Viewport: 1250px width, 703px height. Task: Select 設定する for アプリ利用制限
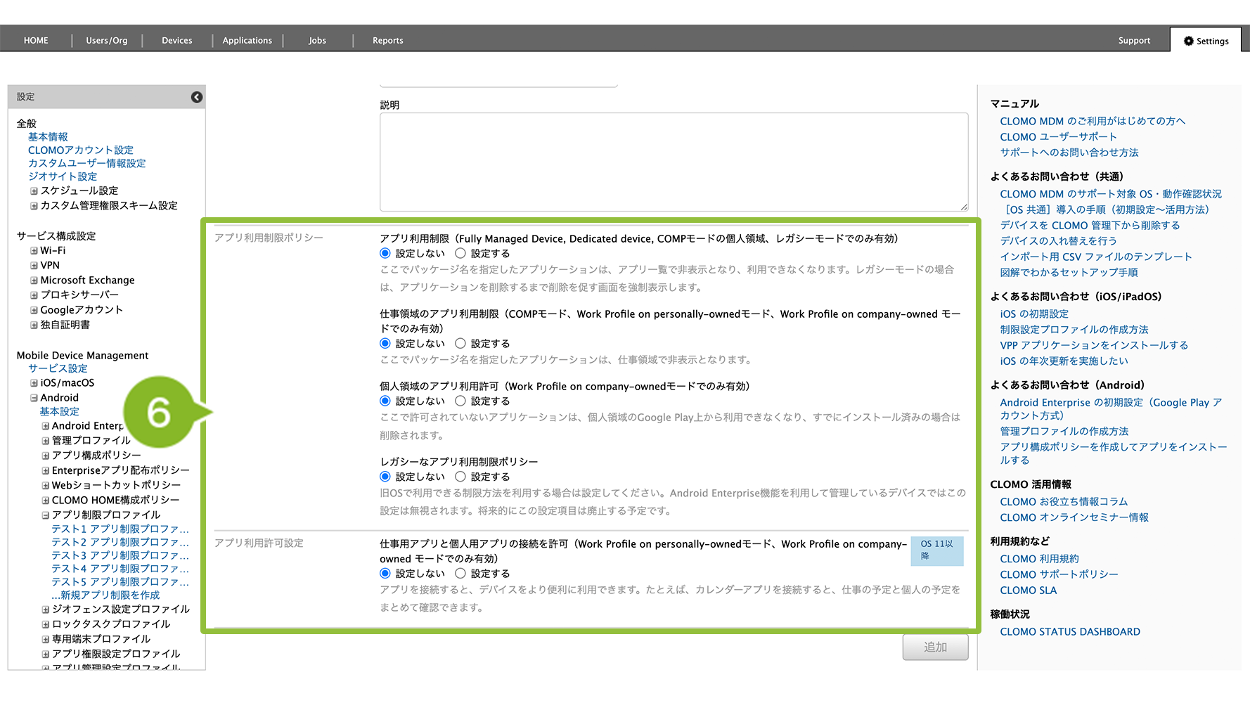(460, 253)
